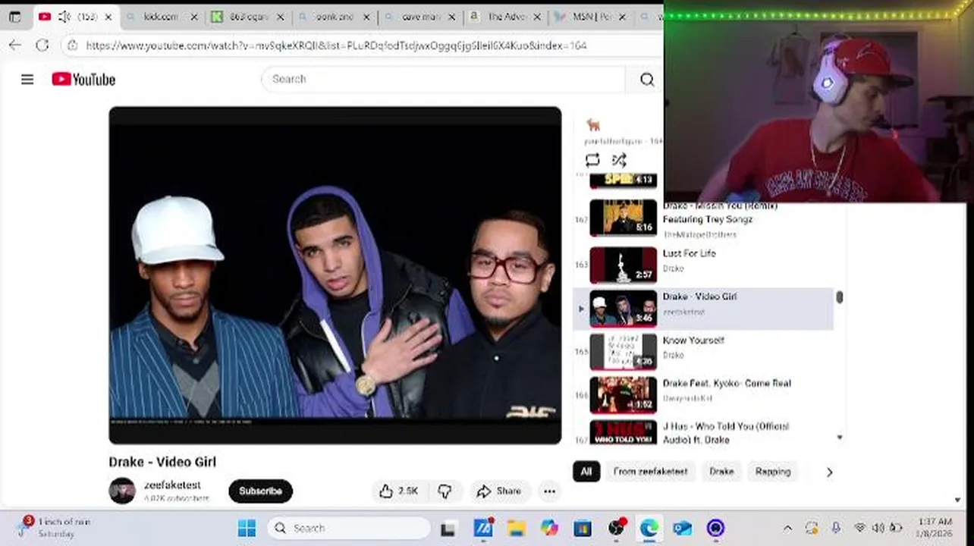Select the browser address bar URL
974x546 pixels.
point(336,45)
